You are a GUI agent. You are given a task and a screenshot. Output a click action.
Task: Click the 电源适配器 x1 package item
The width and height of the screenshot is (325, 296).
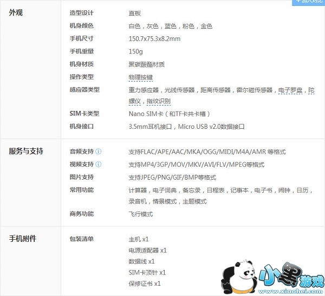point(147,251)
